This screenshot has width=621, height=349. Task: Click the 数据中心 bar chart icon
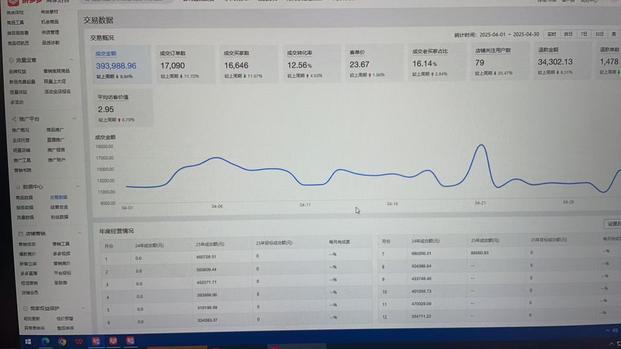coord(18,187)
